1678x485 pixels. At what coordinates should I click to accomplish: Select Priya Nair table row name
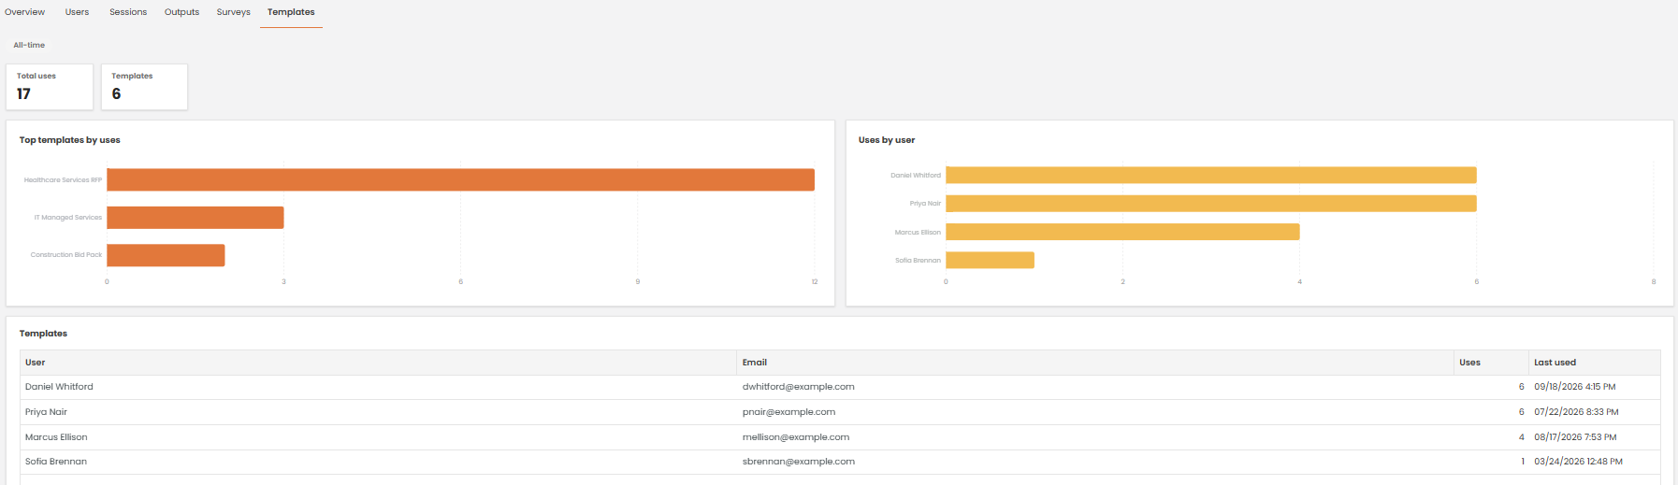point(46,412)
